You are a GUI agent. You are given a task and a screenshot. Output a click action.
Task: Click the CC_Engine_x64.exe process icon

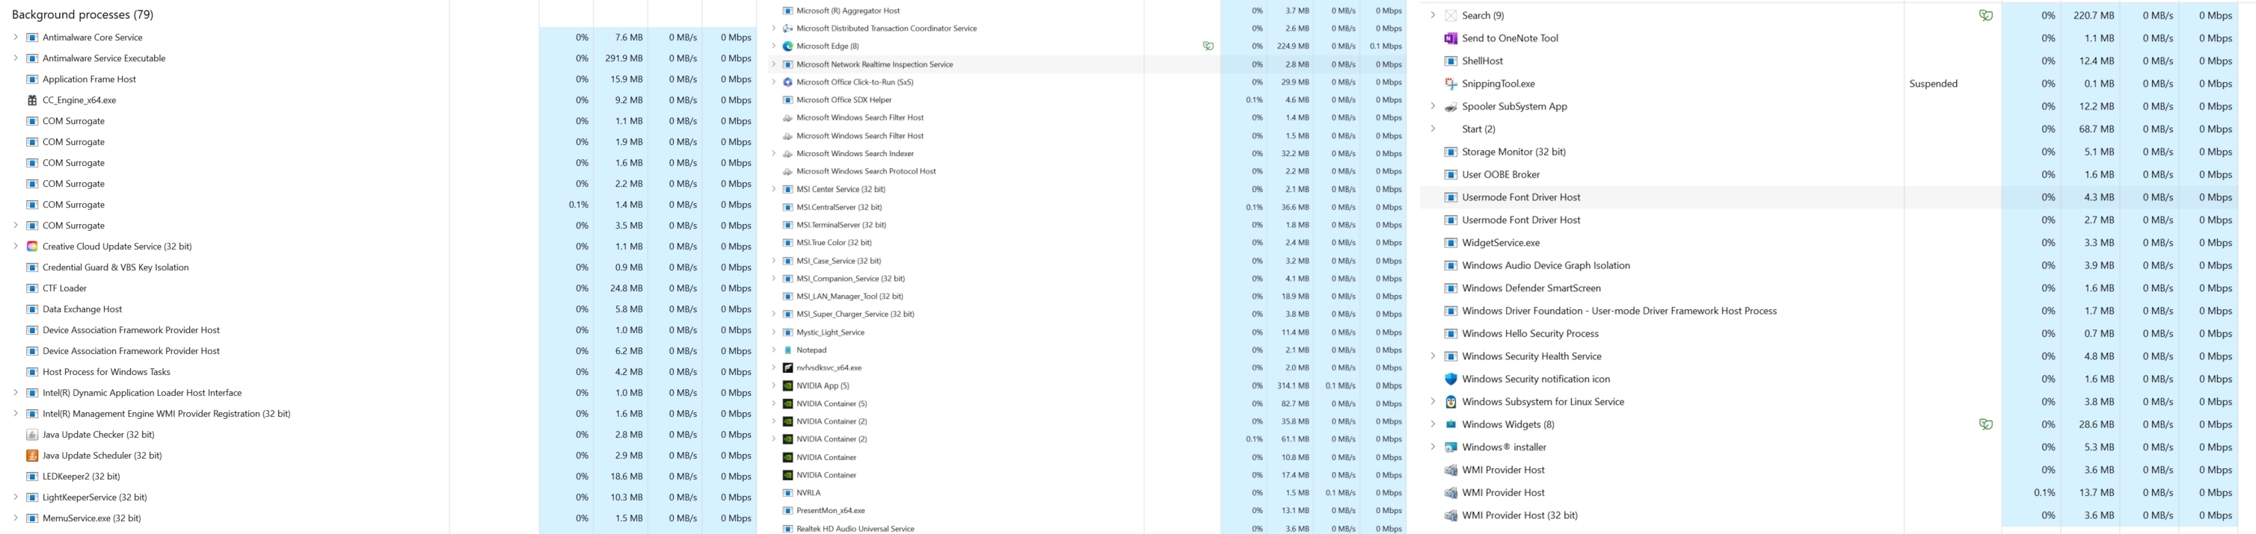[32, 100]
